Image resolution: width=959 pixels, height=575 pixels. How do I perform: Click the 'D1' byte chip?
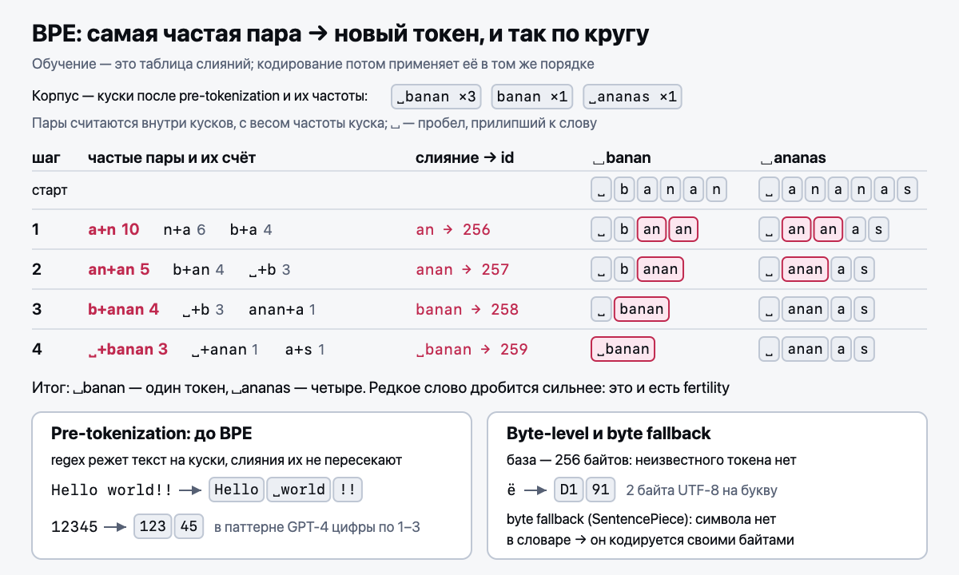(x=568, y=490)
